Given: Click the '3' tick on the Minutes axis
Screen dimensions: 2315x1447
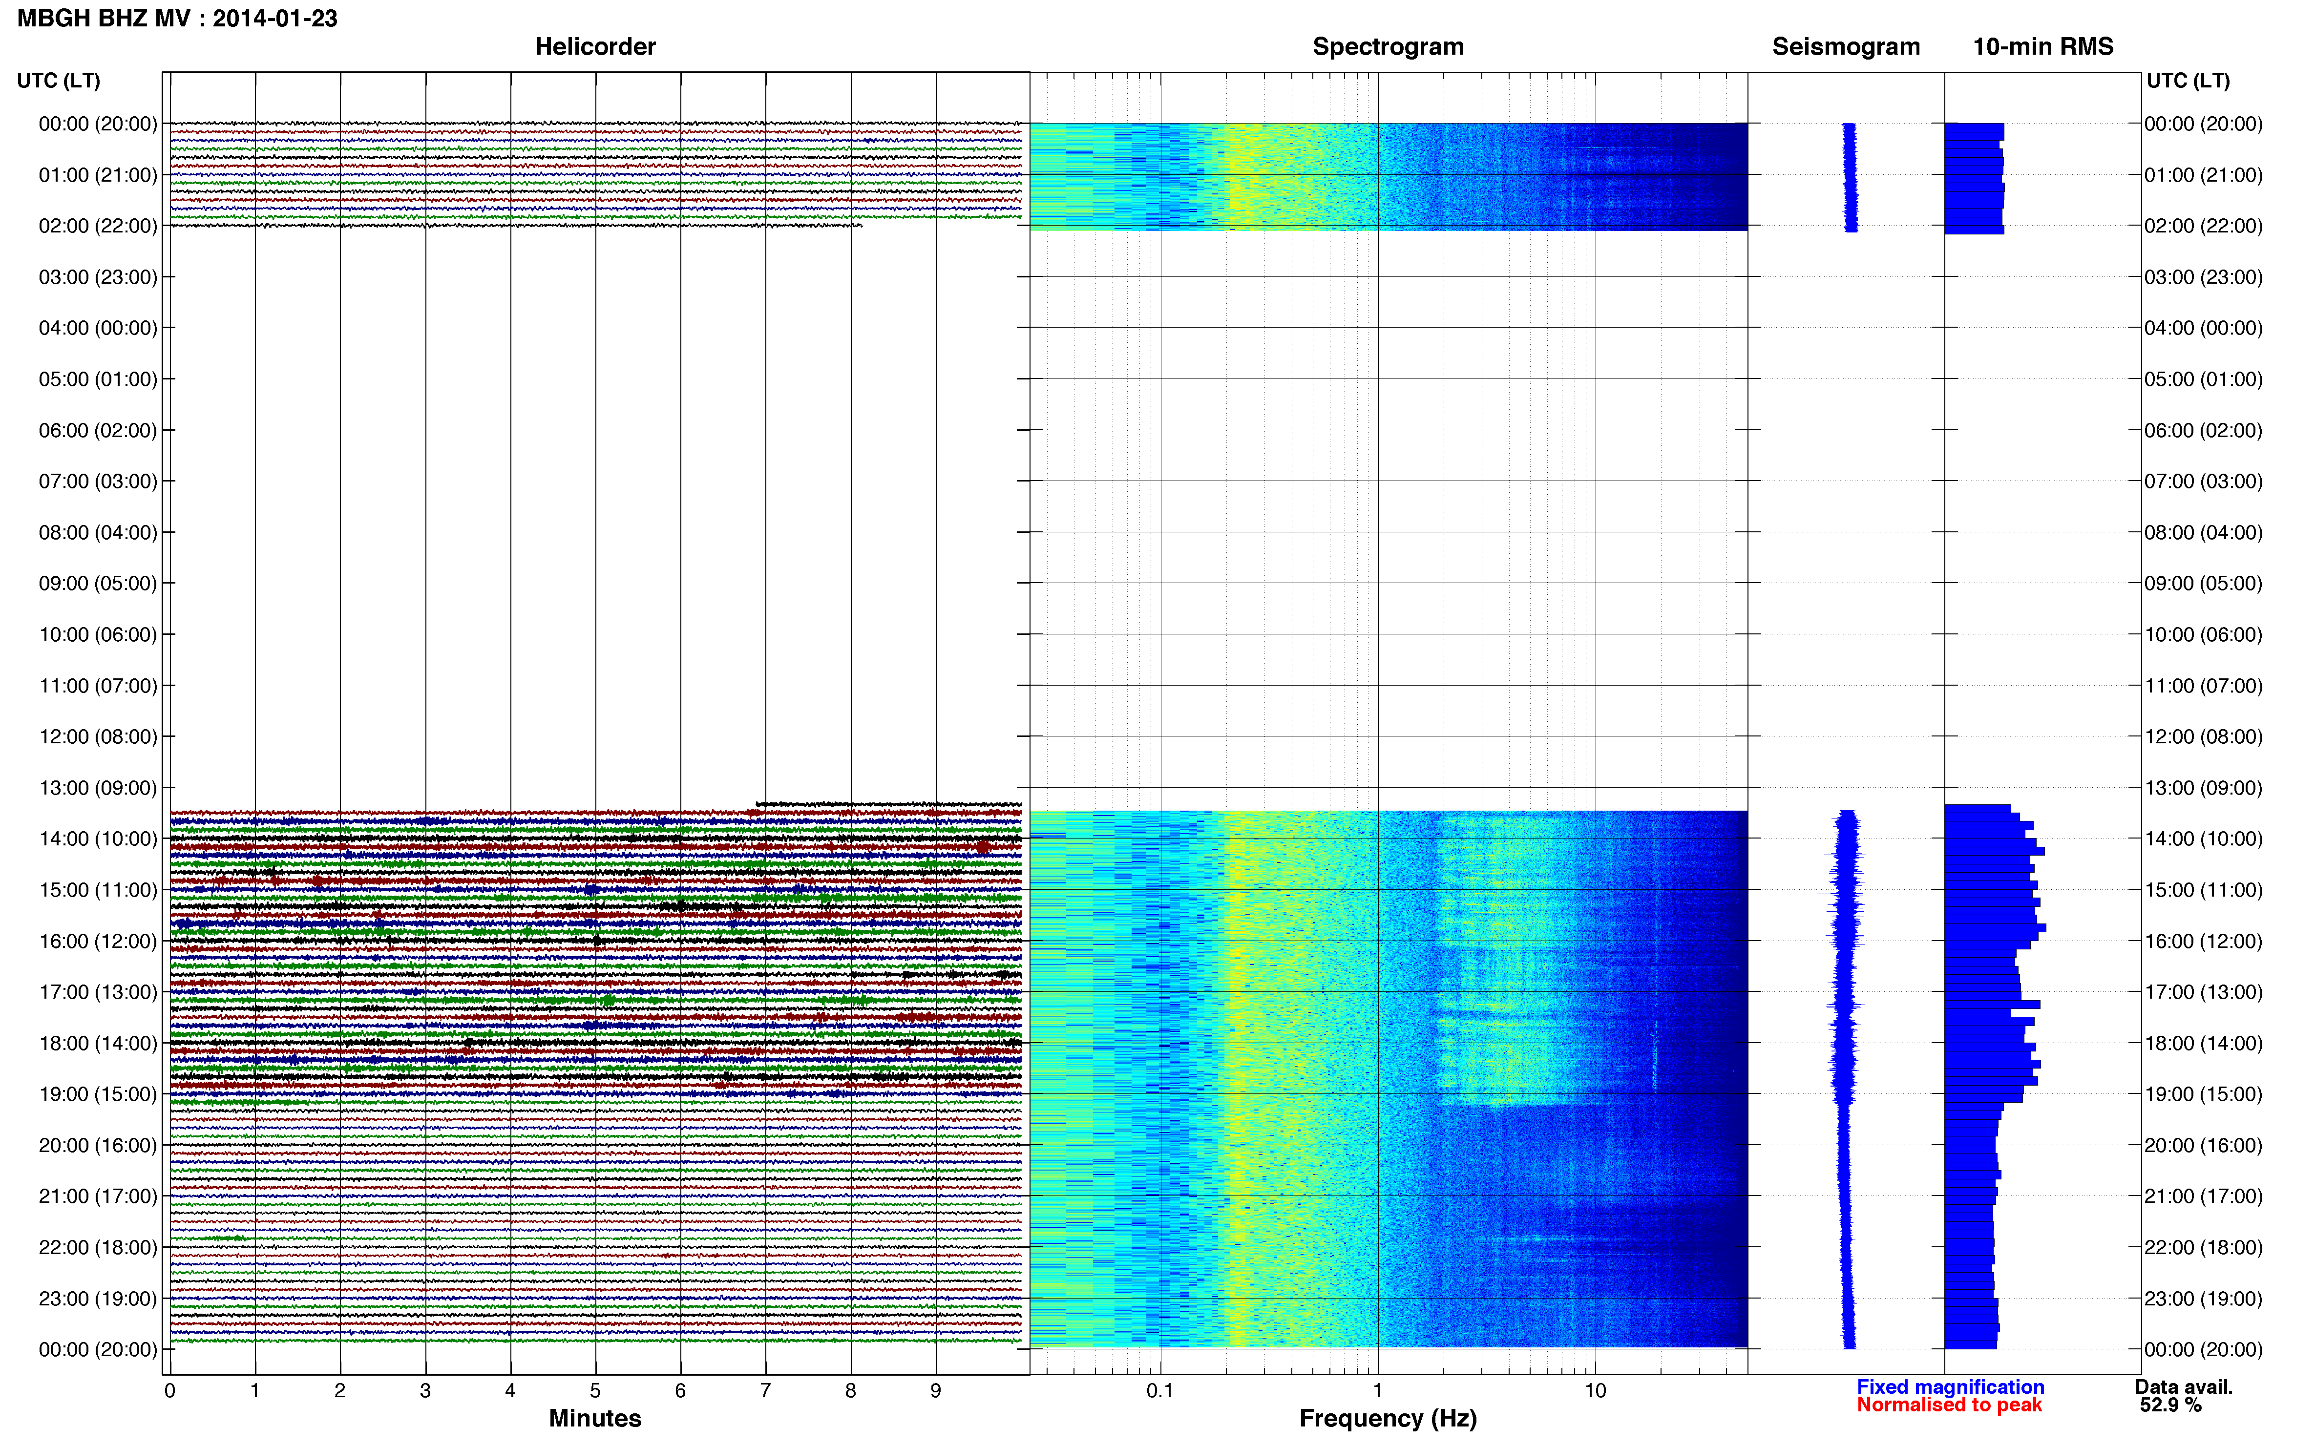Looking at the screenshot, I should coord(425,1390).
